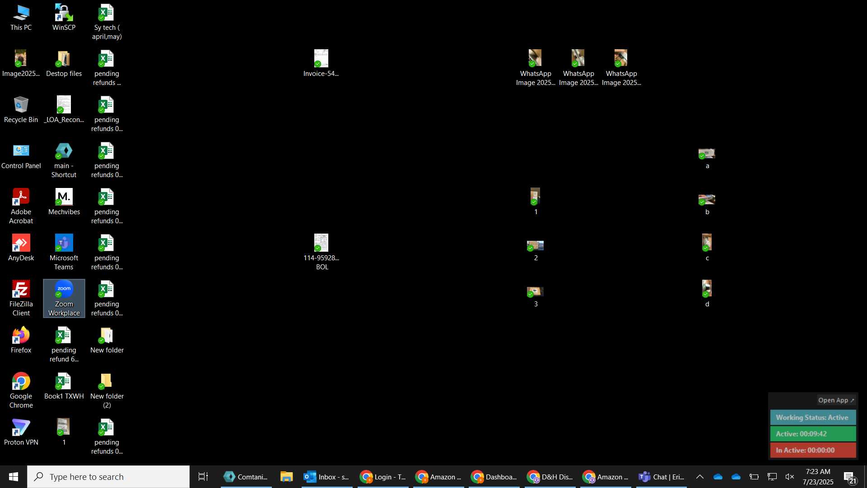Select the pending refund 6 Excel file
This screenshot has width=867, height=488.
pyautogui.click(x=64, y=345)
